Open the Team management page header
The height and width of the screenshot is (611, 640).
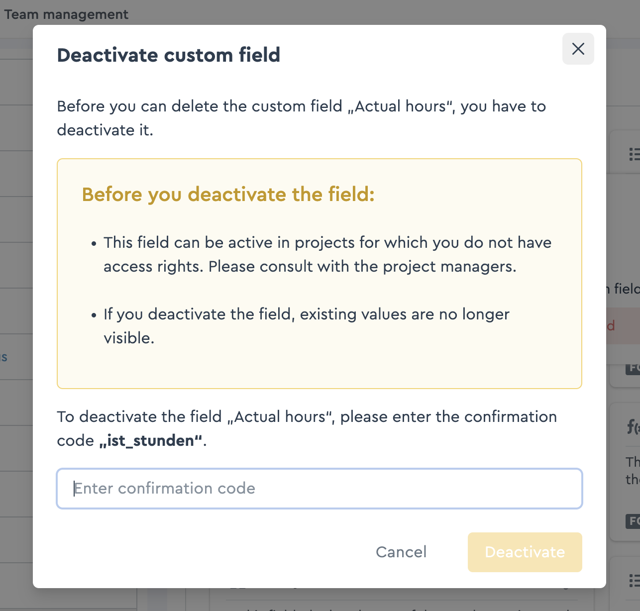pos(66,14)
